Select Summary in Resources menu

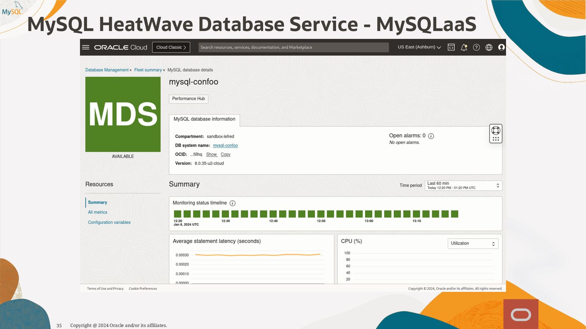[x=97, y=202]
